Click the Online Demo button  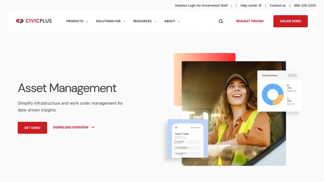[290, 21]
